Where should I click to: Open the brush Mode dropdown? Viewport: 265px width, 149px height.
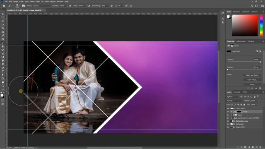41,6
